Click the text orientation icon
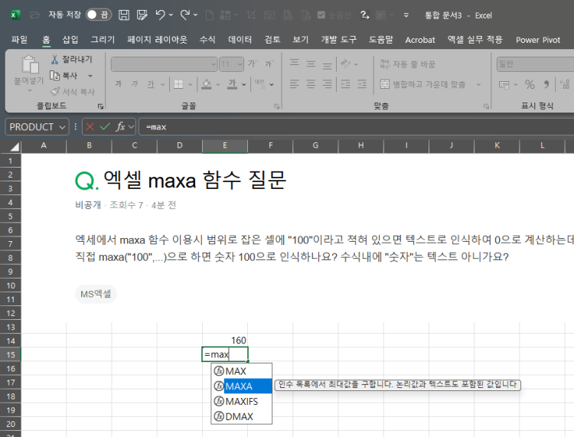The width and height of the screenshot is (574, 437). coord(345,64)
